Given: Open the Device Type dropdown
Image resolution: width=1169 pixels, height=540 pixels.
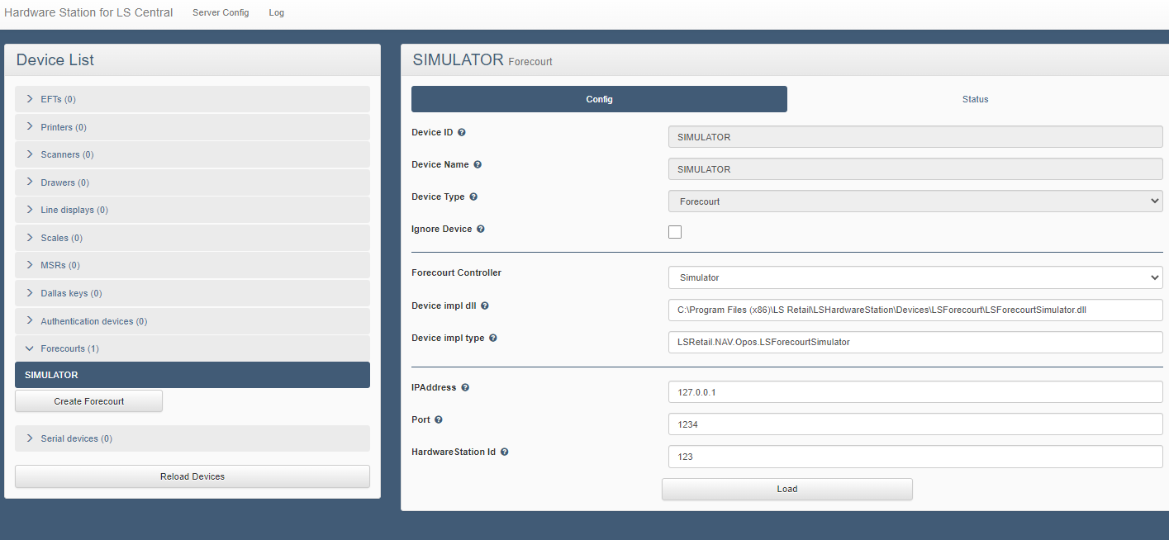Looking at the screenshot, I should [915, 201].
